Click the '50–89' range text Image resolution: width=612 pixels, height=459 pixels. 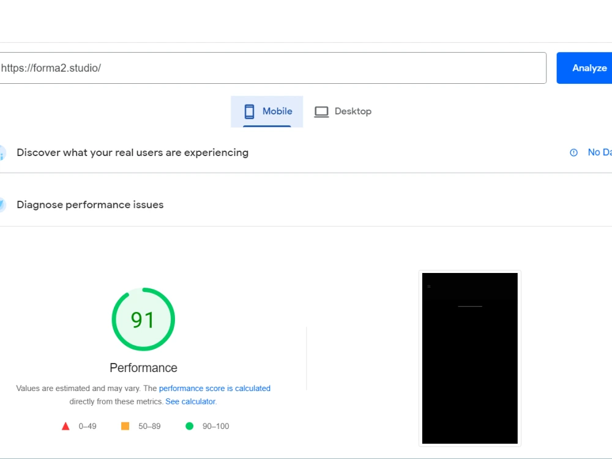tap(149, 426)
